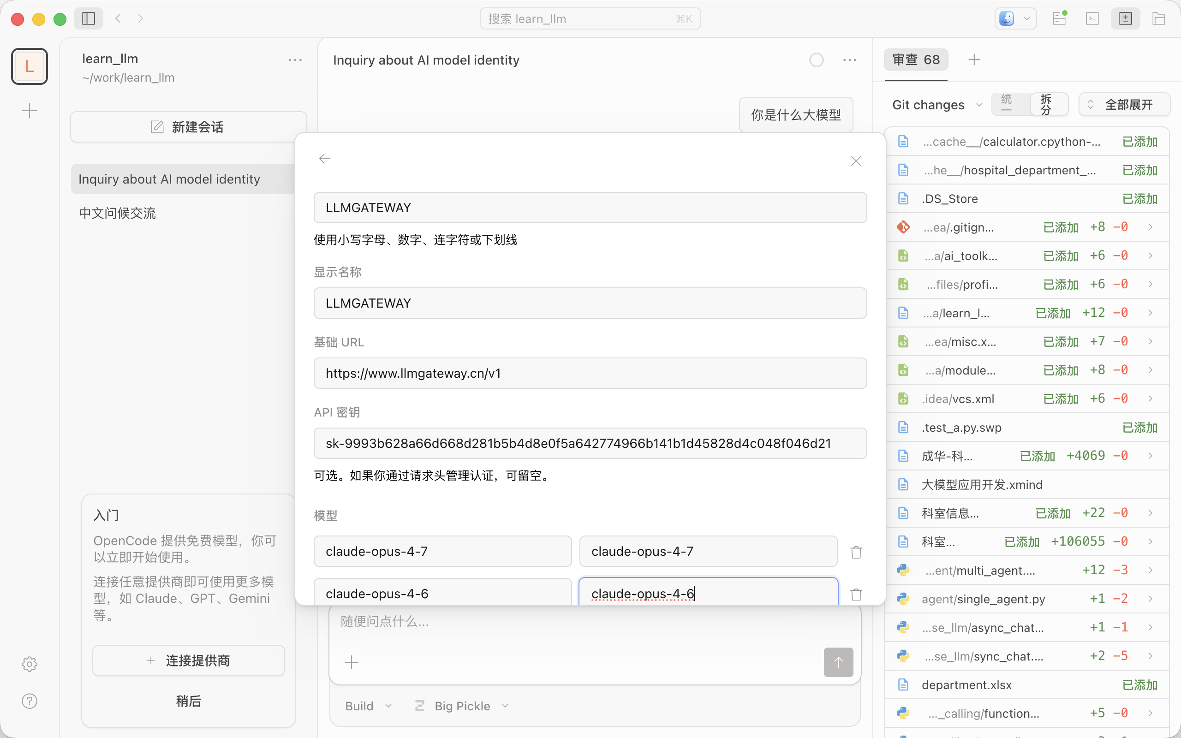Toggle the review panel icon in the titlebar
Viewport: 1181px width, 738px height.
[x=1125, y=18]
